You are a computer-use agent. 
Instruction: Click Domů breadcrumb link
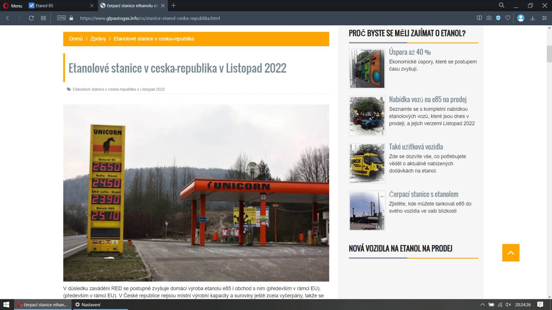click(76, 39)
